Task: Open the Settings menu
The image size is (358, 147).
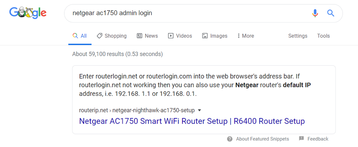Action: click(298, 36)
